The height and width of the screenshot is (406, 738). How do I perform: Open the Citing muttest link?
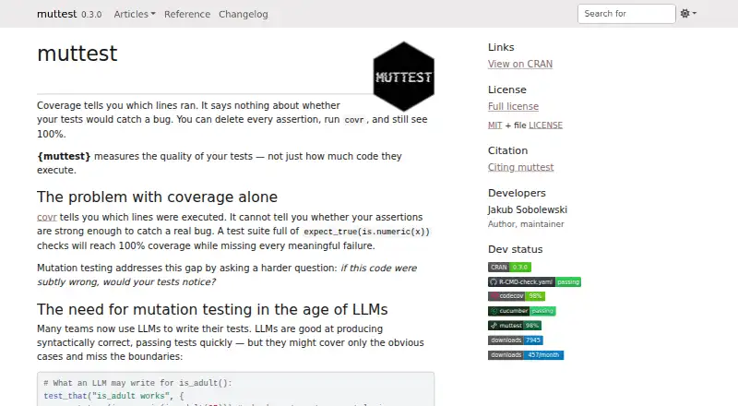pyautogui.click(x=520, y=167)
